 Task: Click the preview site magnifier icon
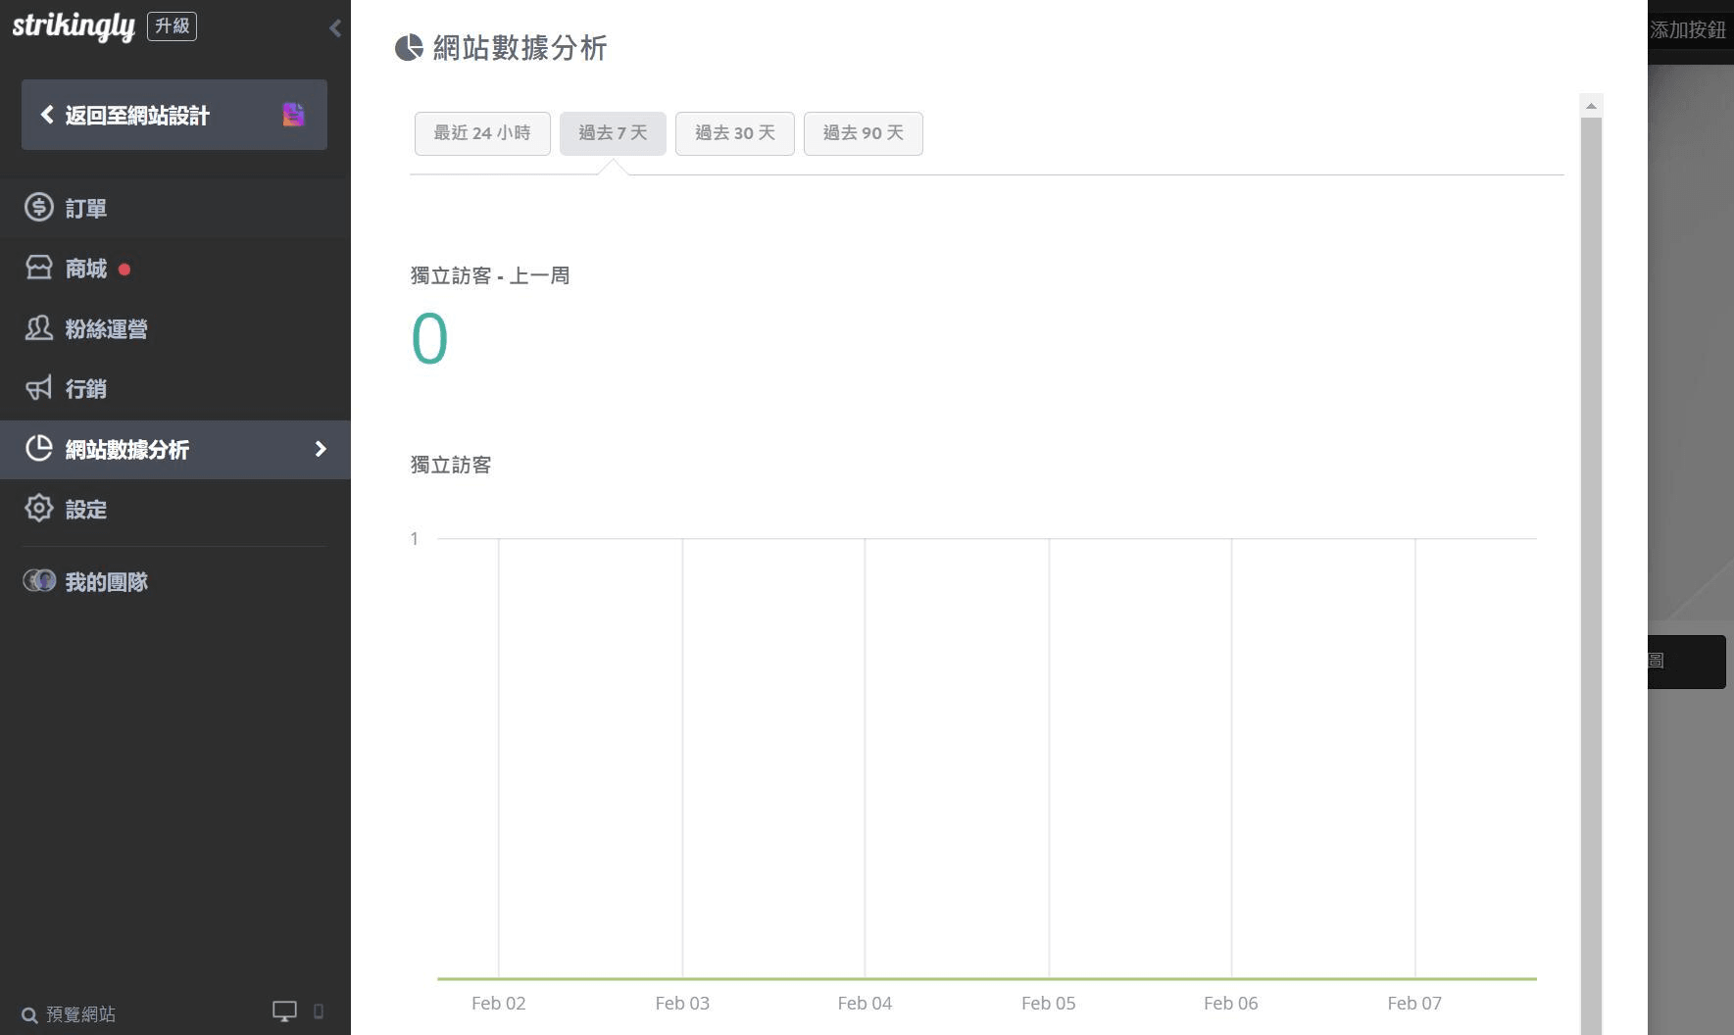click(29, 1015)
